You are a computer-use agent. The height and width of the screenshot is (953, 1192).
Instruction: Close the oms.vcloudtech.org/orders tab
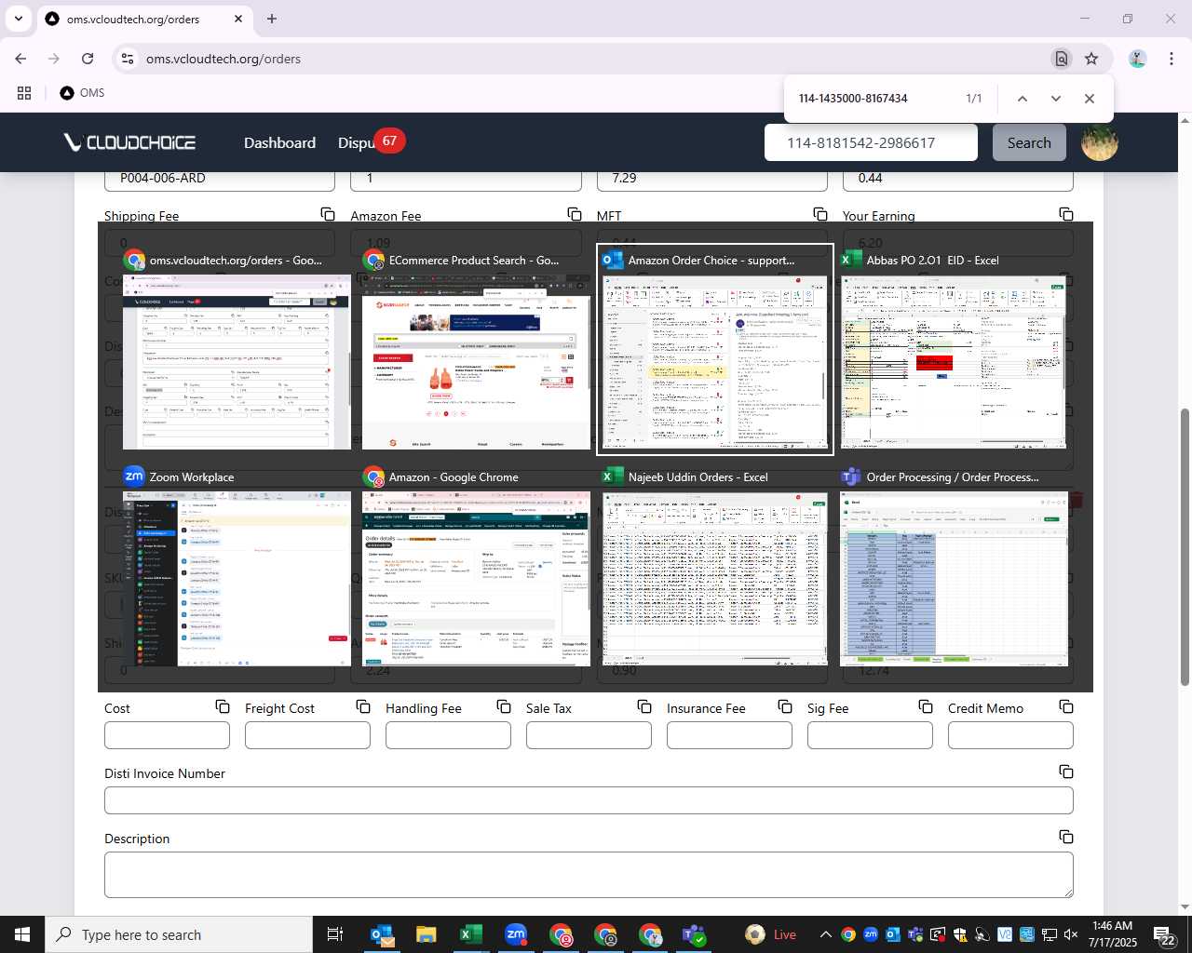[x=238, y=19]
